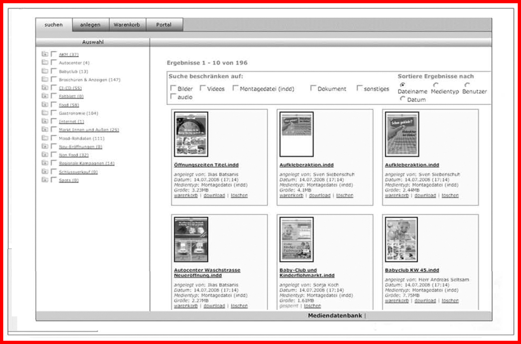Download the Aufkleberaktion.indd file
The image size is (521, 344).
(320, 195)
